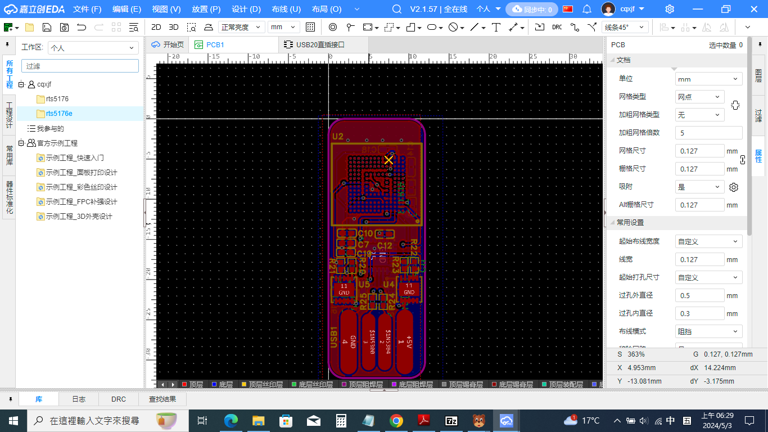Open the rts5176 project folder
Image resolution: width=768 pixels, height=432 pixels.
point(57,99)
